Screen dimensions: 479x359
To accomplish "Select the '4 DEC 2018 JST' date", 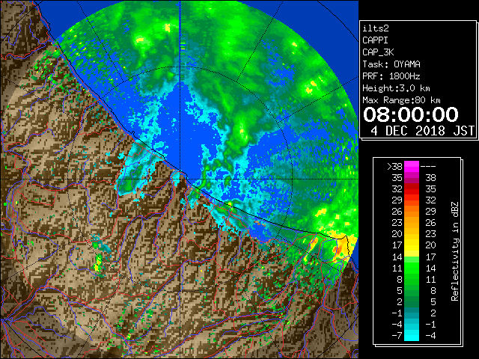I will click(422, 131).
